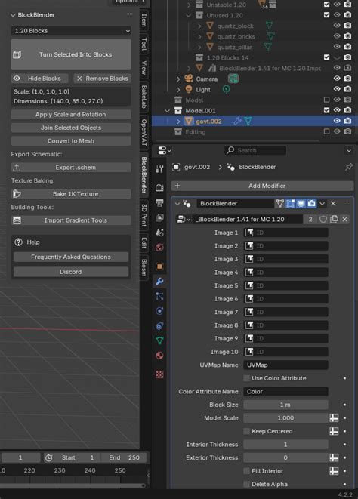Open the Object Data green triangle tab
358x499 pixels.
click(x=159, y=340)
